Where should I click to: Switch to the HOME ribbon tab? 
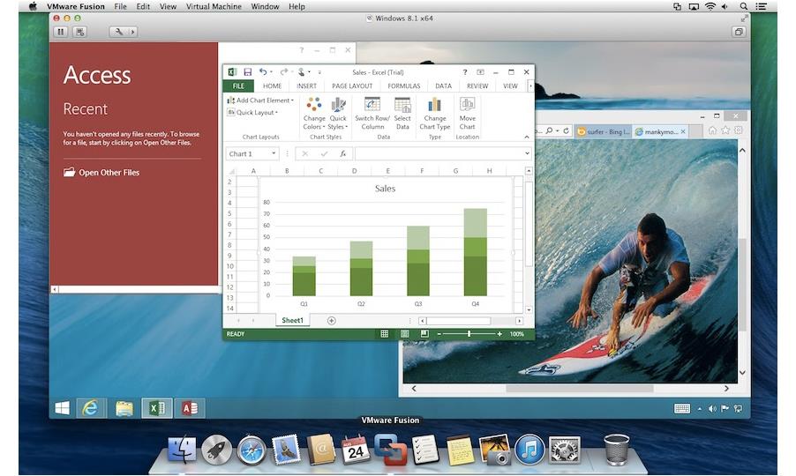pos(272,86)
